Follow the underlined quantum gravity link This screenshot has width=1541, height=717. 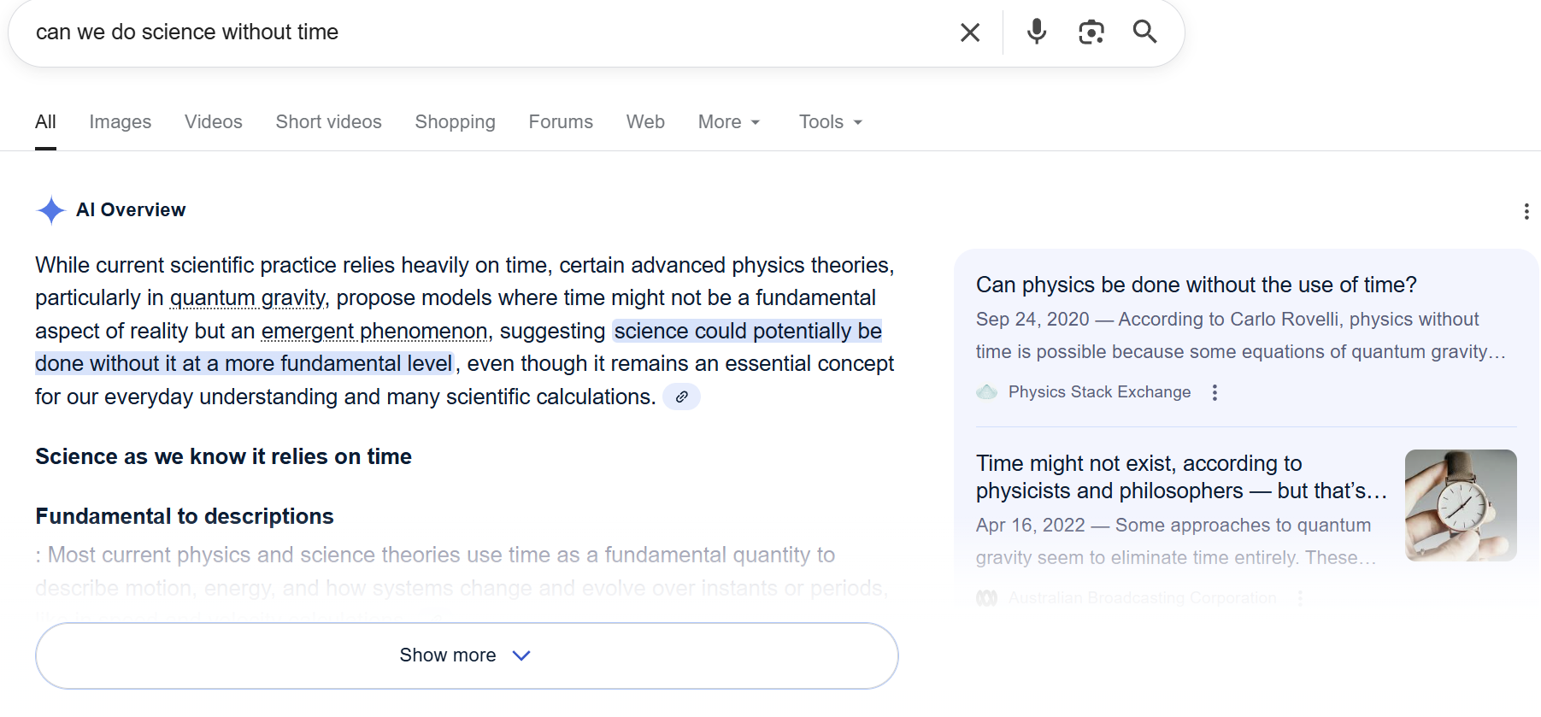248,298
